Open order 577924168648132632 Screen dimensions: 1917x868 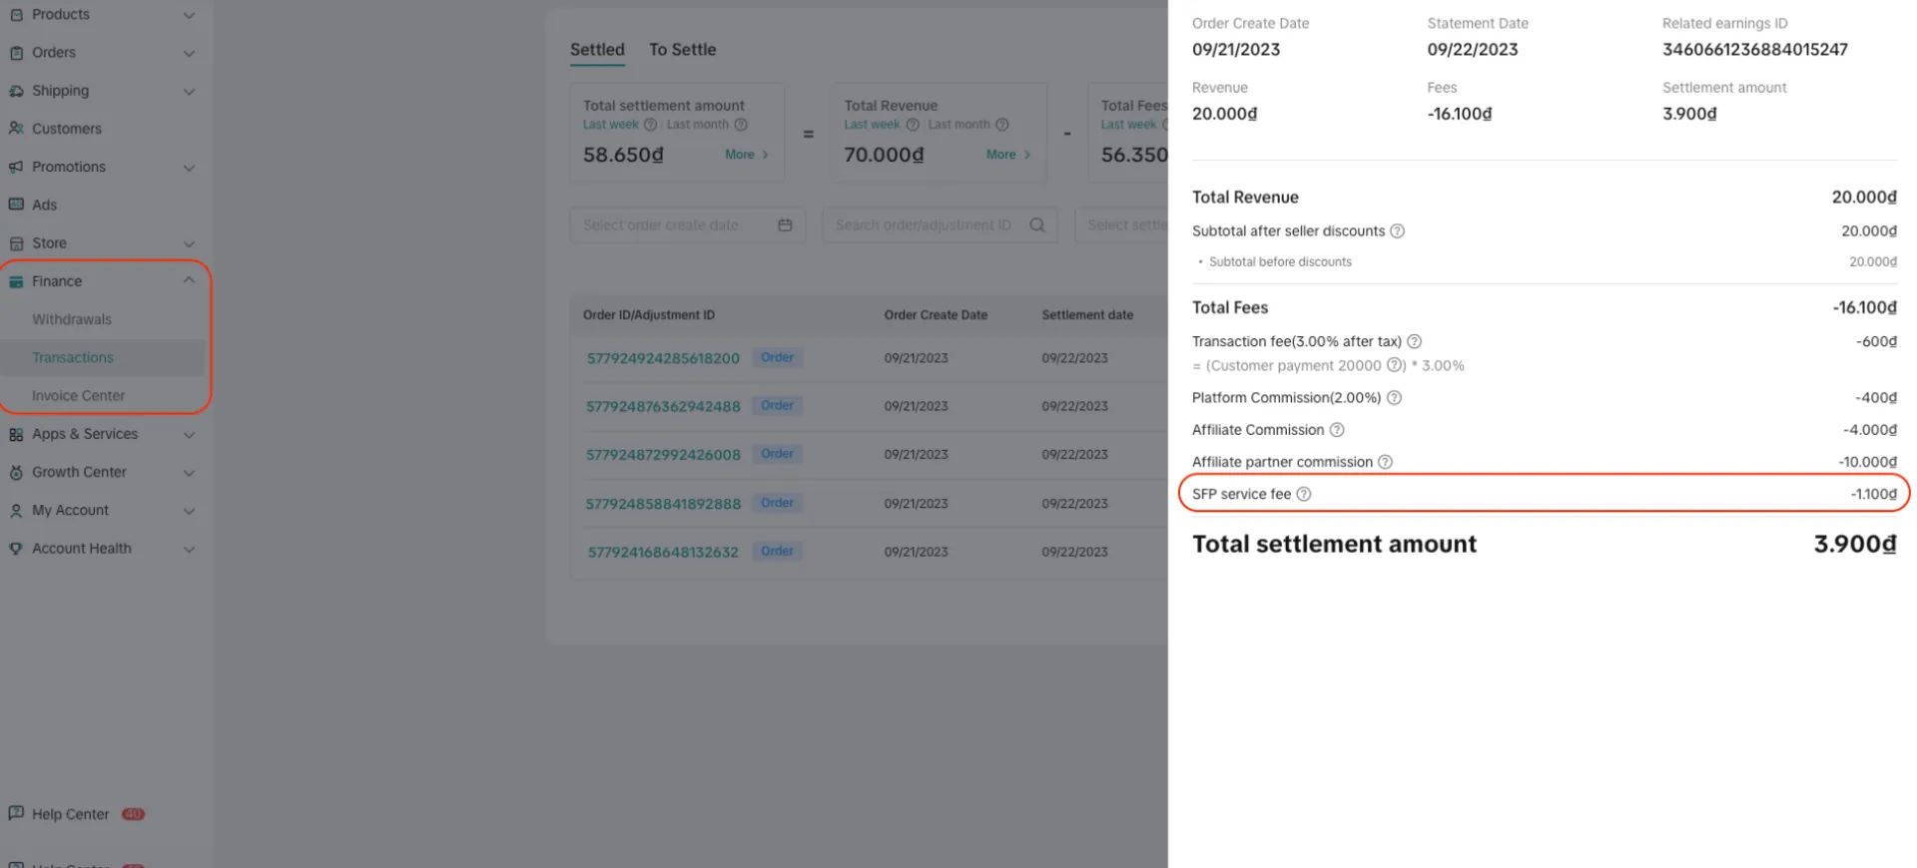pos(663,552)
